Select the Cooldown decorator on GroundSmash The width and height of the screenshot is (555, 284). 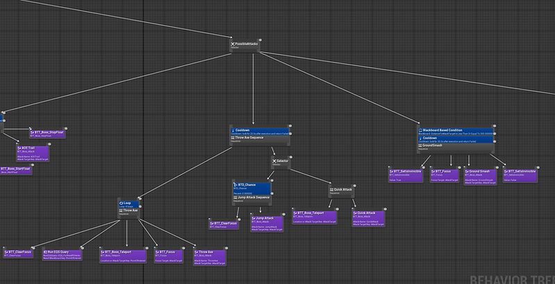pos(456,140)
